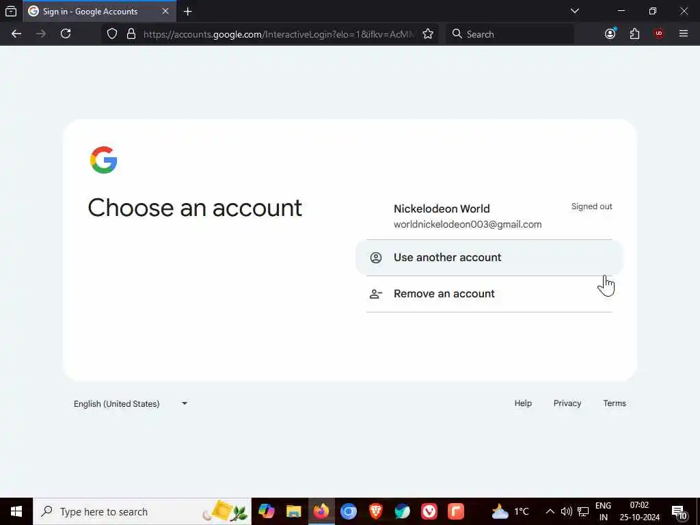This screenshot has height=525, width=700.
Task: Switch the ENG IN input language
Action: coord(603,511)
